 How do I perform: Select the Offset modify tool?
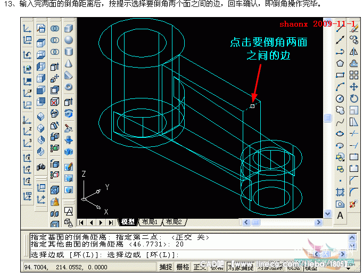coord(354,63)
